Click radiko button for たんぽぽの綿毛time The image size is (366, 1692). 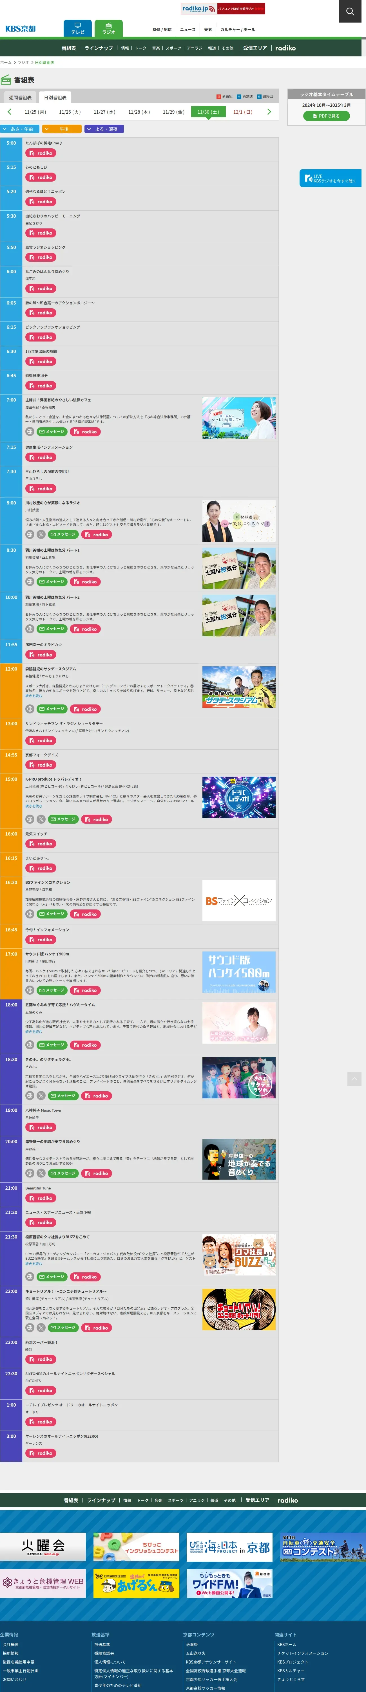click(41, 153)
